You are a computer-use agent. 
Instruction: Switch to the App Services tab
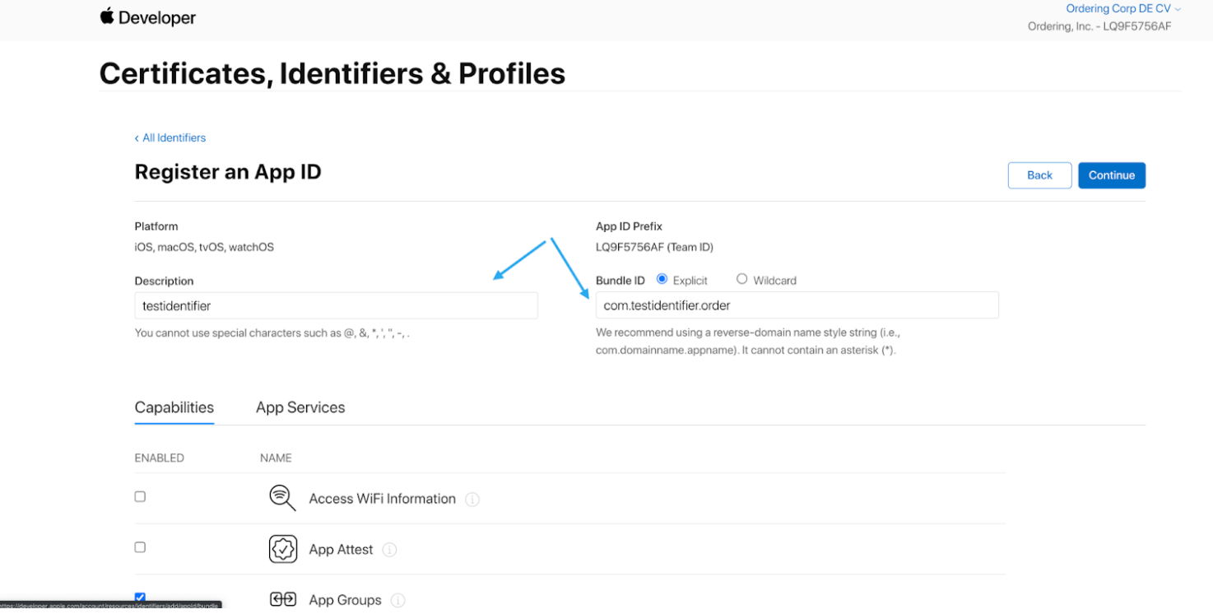300,407
